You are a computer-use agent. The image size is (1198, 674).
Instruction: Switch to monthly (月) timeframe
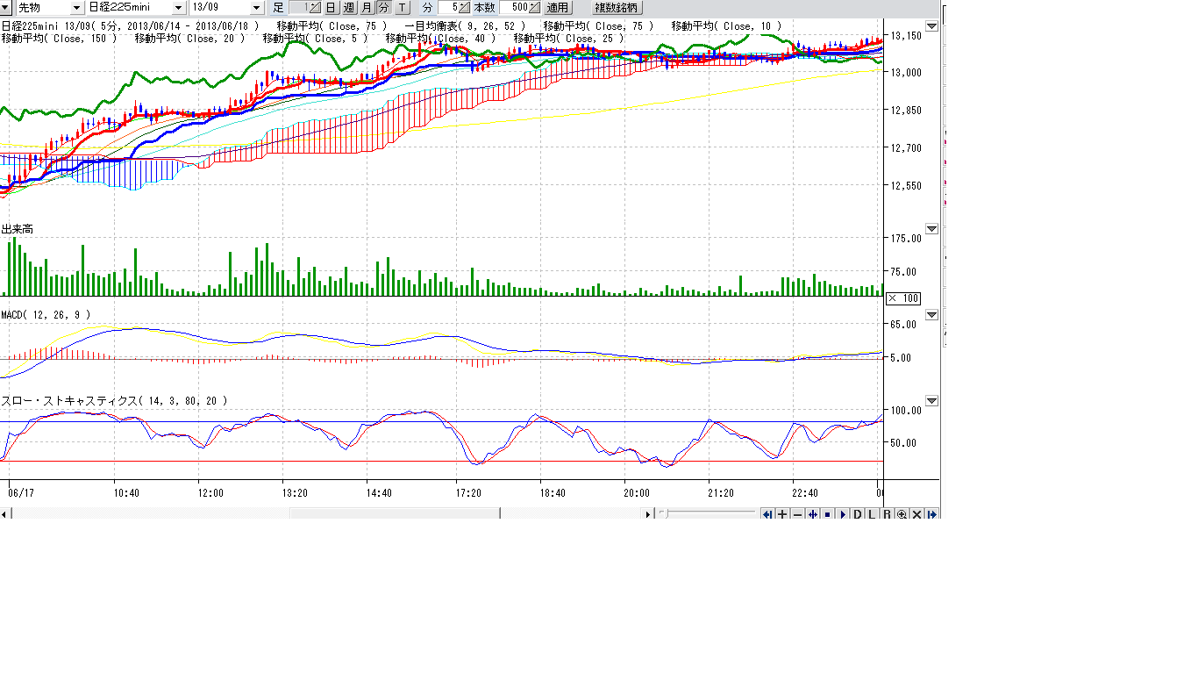(x=366, y=7)
